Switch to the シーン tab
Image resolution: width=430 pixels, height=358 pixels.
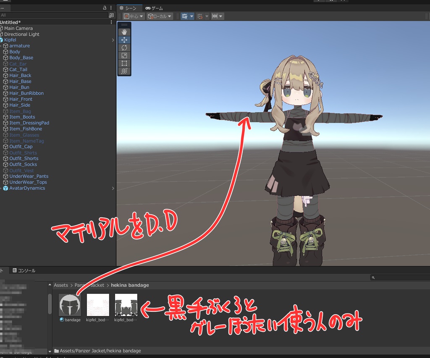click(x=128, y=8)
